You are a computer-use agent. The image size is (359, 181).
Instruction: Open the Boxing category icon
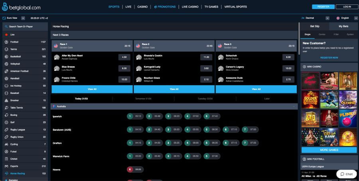coord(6,115)
